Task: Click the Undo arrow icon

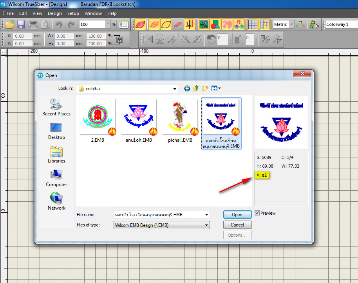Action: 59,24
